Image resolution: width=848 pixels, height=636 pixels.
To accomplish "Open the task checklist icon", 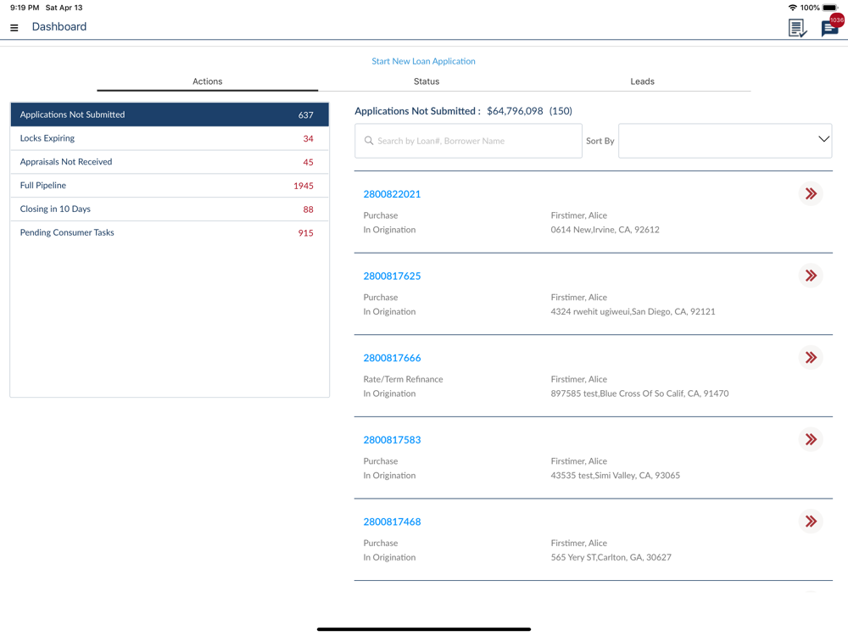I will coord(797,28).
